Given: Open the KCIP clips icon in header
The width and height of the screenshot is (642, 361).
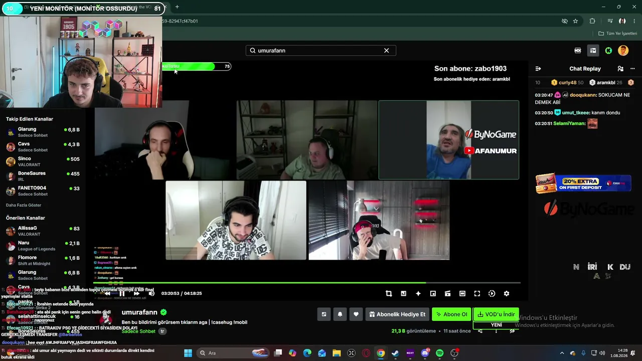Looking at the screenshot, I should (578, 51).
